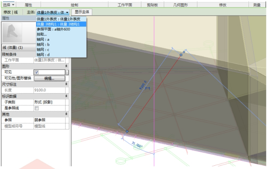The width and height of the screenshot is (270, 169).
Task: Click the 工作平面 value field
Action: tap(50, 60)
